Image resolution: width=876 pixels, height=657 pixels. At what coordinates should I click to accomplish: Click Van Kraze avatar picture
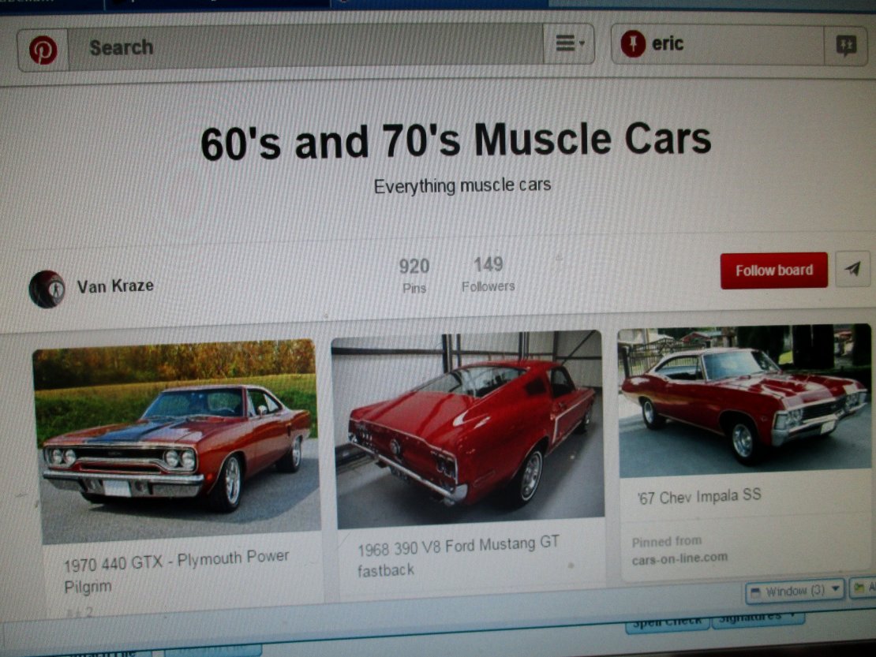[47, 289]
